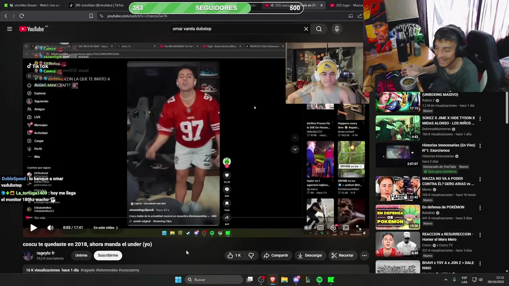Click the browser address bar URL

[x=137, y=16]
